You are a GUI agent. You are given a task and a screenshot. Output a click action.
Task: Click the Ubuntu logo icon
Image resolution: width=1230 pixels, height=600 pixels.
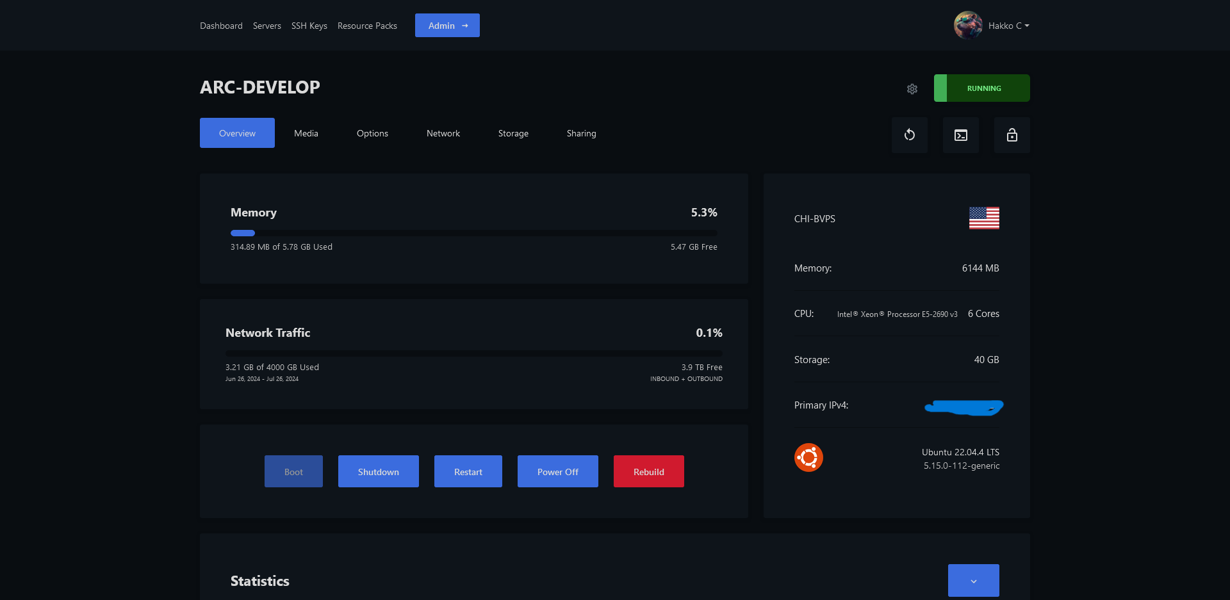click(x=808, y=458)
